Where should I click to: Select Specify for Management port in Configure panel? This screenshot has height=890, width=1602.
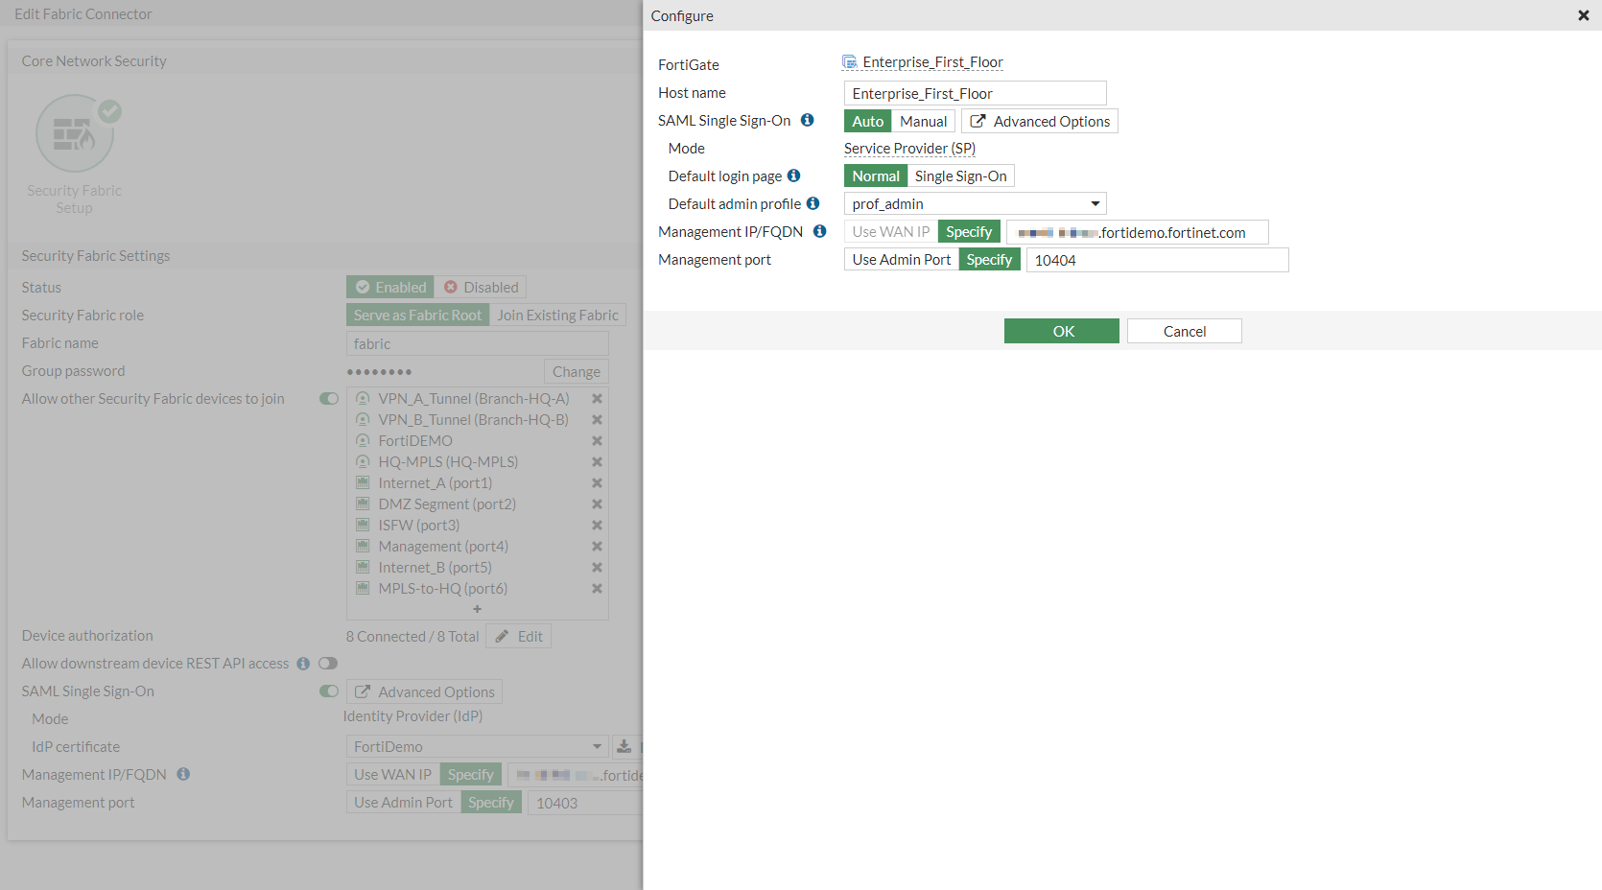tap(989, 260)
